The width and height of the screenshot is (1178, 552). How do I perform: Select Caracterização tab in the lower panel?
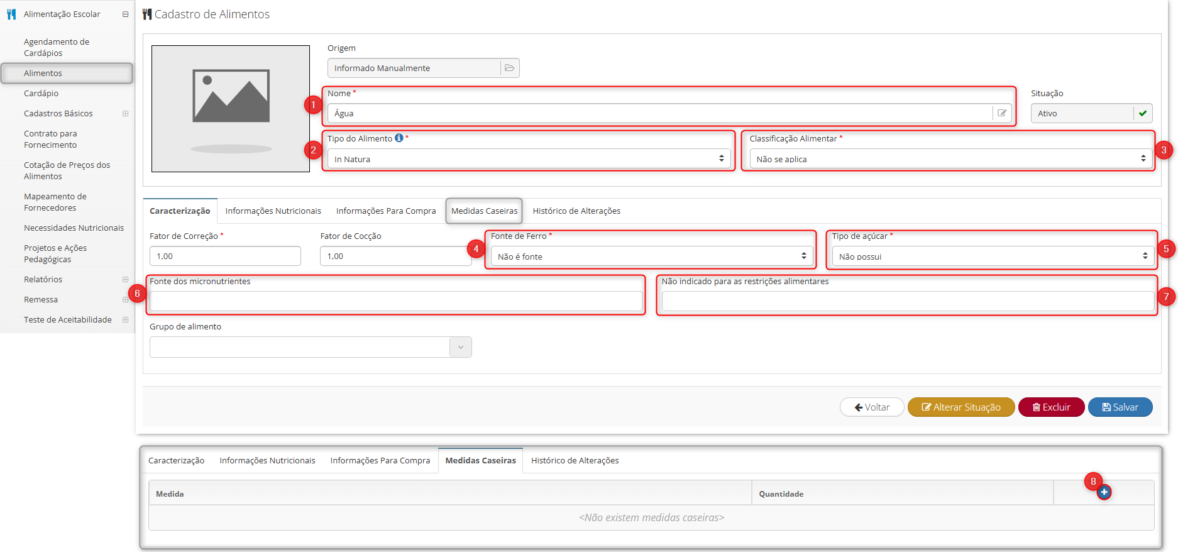(177, 461)
